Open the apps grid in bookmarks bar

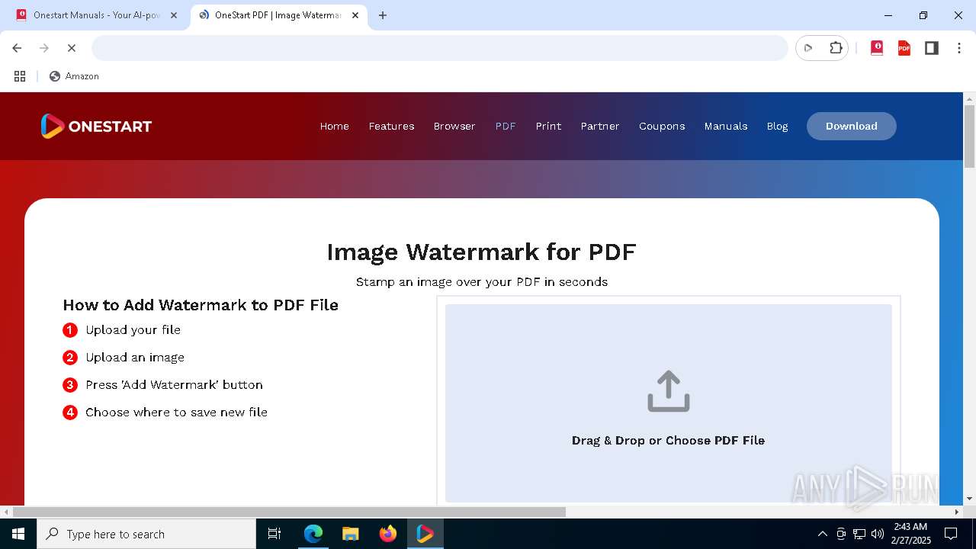tap(20, 76)
